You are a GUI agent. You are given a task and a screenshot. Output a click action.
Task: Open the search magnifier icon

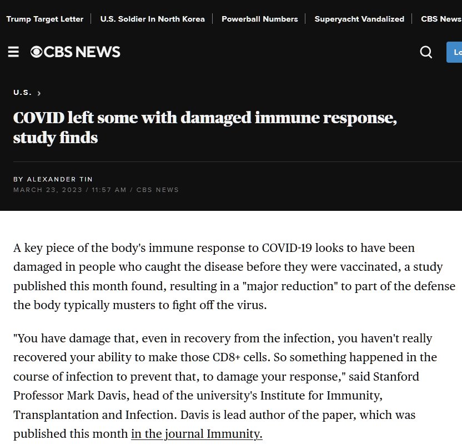tap(426, 52)
